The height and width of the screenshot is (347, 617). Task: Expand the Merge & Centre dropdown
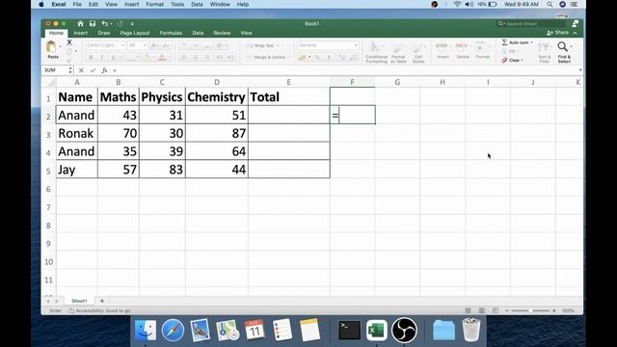point(289,58)
